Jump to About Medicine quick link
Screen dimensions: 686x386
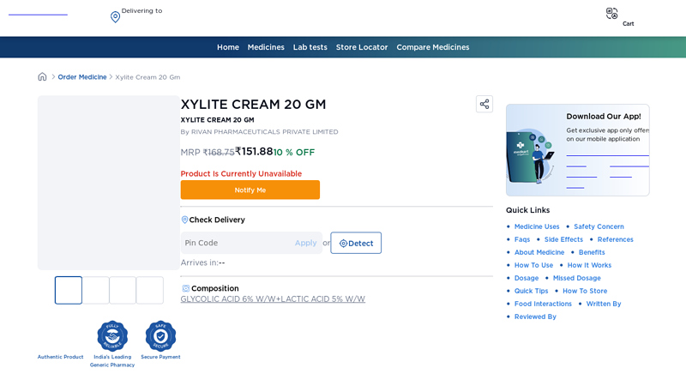539,252
